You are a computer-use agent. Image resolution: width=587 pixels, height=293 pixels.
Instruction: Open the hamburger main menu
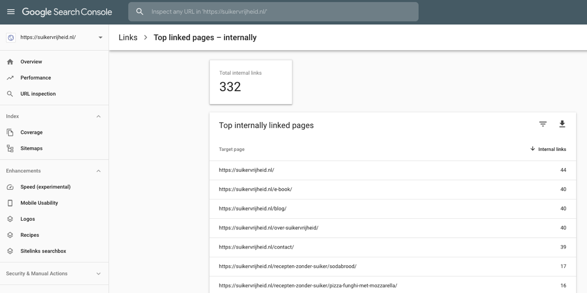point(11,12)
